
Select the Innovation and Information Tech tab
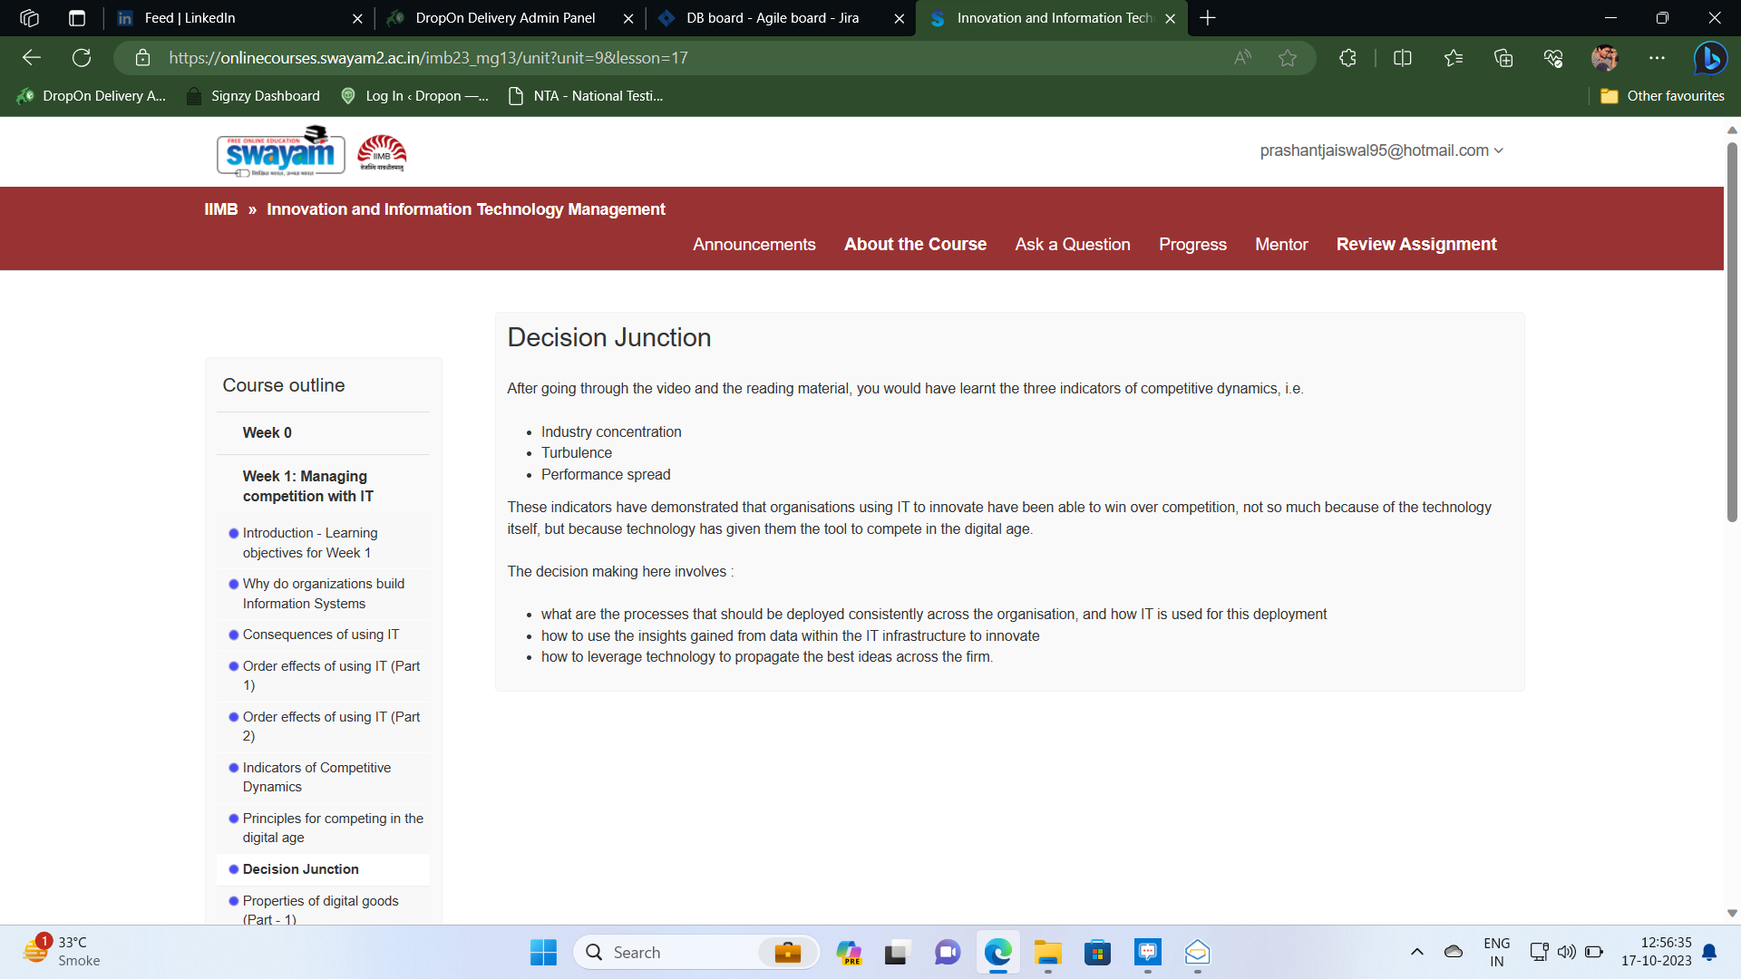pos(1052,18)
